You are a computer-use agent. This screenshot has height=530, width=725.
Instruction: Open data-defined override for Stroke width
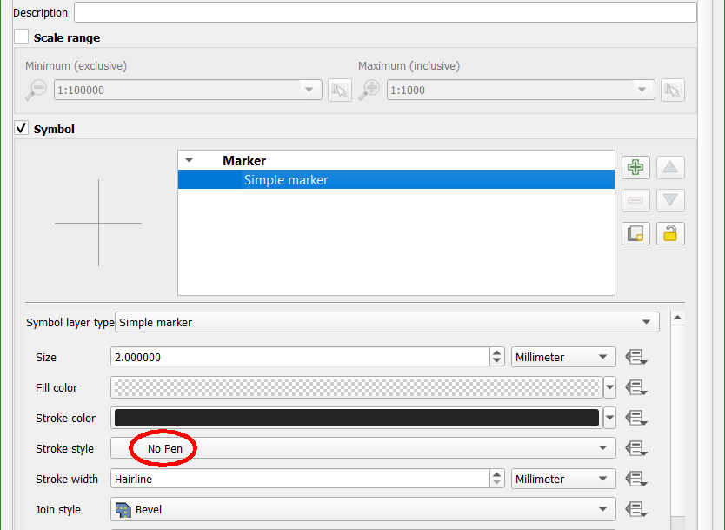[x=635, y=479]
